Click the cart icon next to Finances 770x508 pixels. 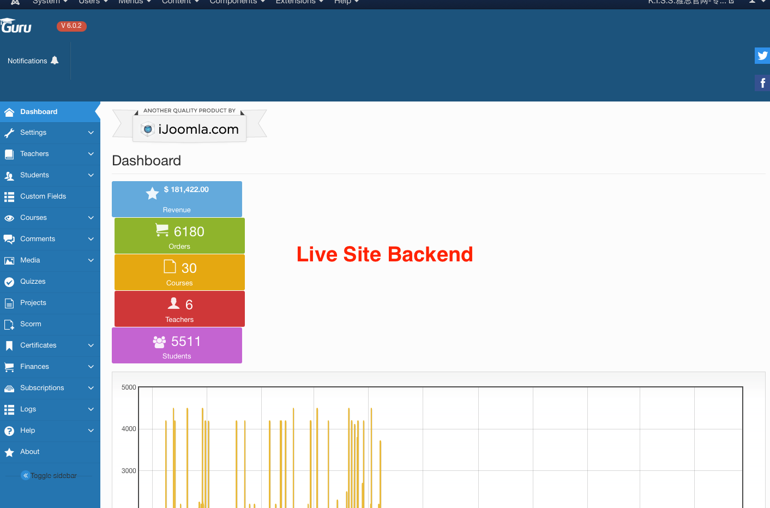[9, 367]
